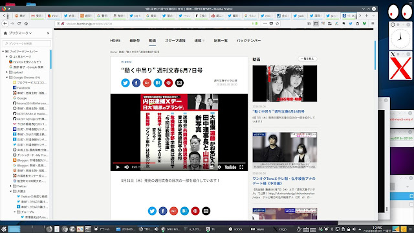Close the bookmarks sidebar
414x233 pixels.
48,33
